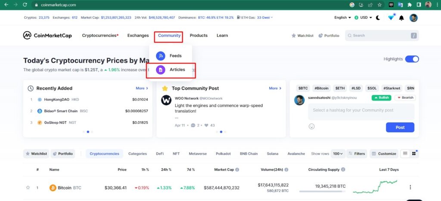Select $SOL hashtag chip
The image size is (441, 201).
pos(372,88)
